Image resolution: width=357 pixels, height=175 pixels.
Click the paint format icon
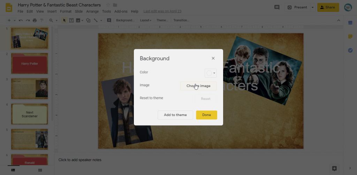42,20
